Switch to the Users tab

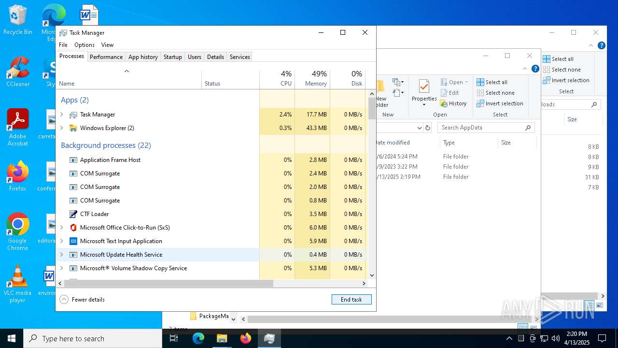(x=195, y=57)
